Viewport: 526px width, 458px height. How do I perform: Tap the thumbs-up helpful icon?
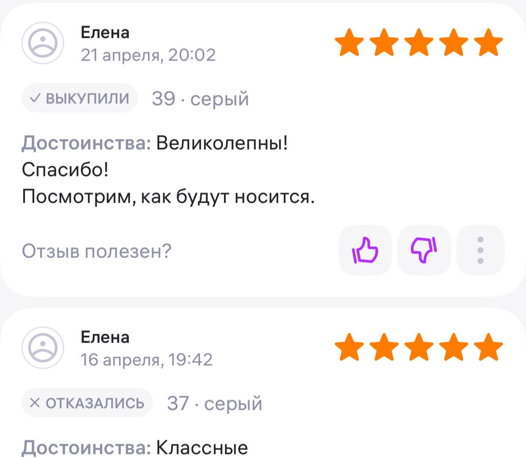click(x=365, y=250)
